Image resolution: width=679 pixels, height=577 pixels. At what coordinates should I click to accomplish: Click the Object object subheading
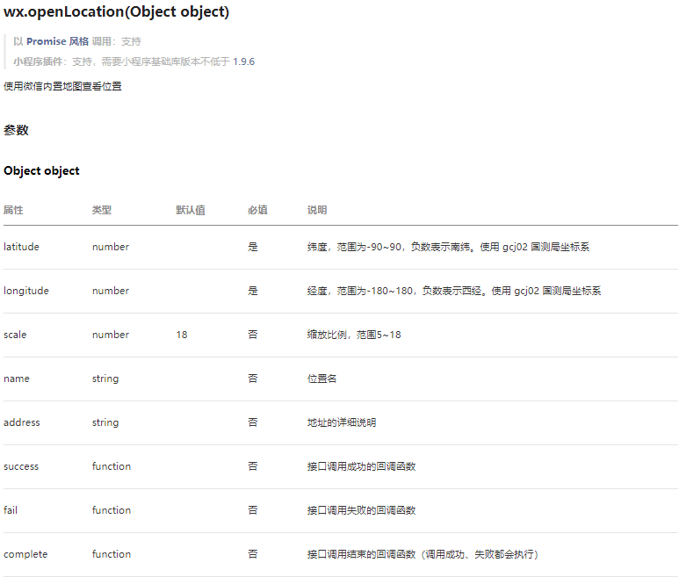41,171
